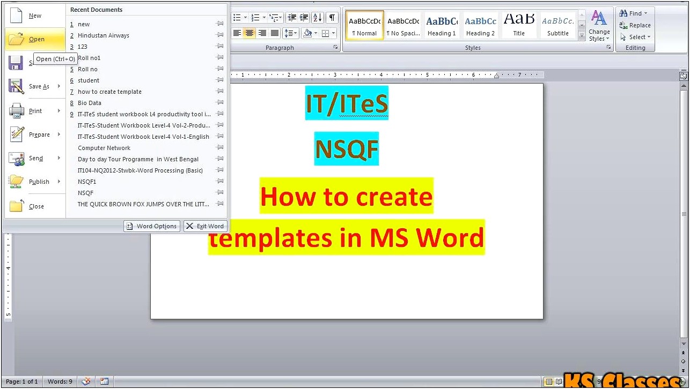Pin the 'new' recent document
The width and height of the screenshot is (690, 389).
[219, 24]
